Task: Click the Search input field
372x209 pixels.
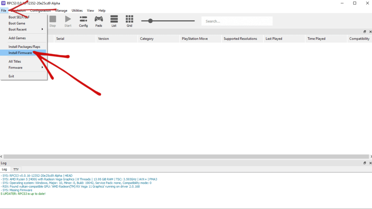Action: (x=237, y=21)
